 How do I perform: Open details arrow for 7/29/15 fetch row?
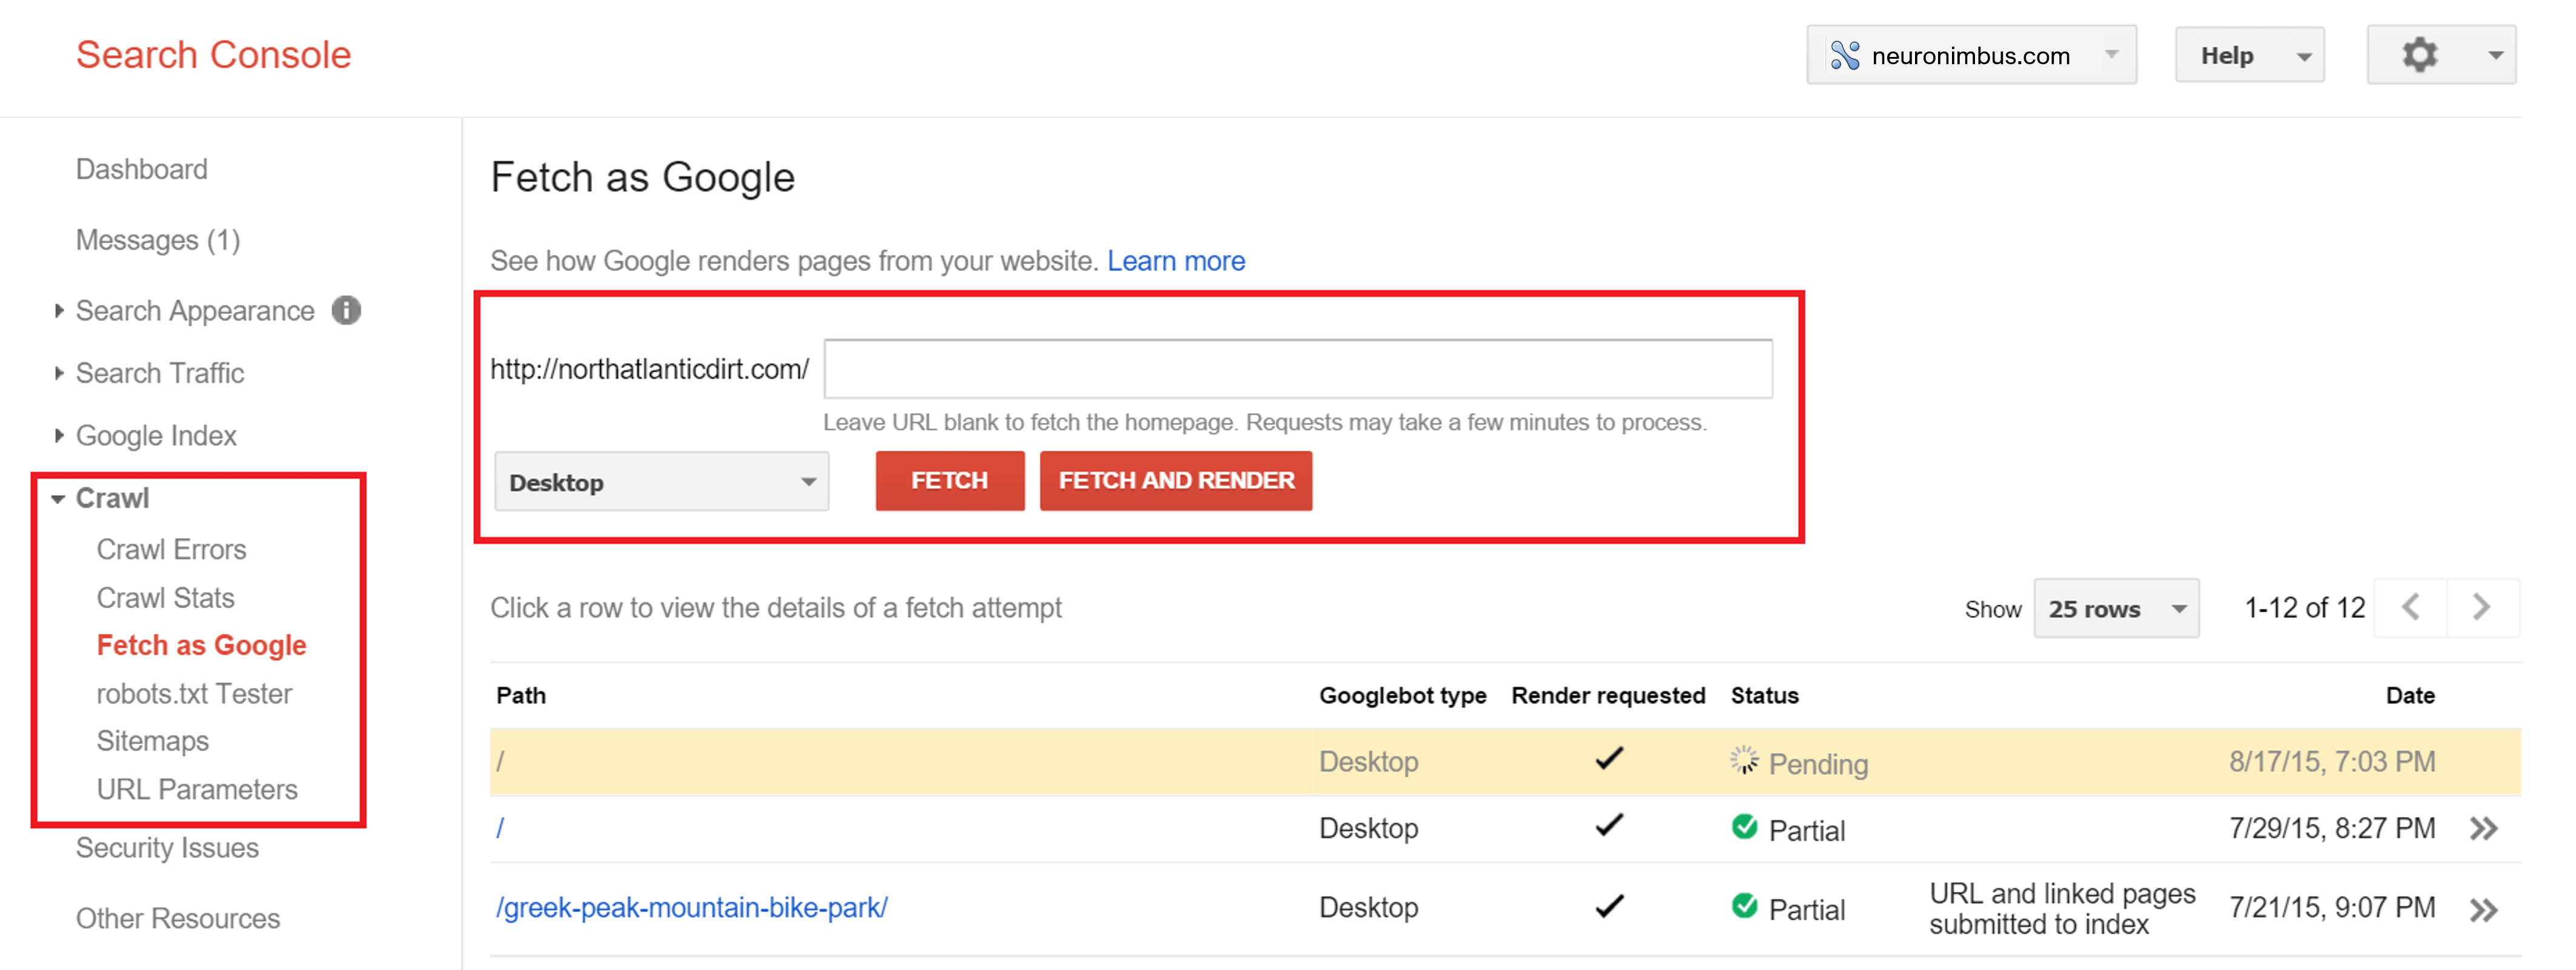(x=2484, y=829)
